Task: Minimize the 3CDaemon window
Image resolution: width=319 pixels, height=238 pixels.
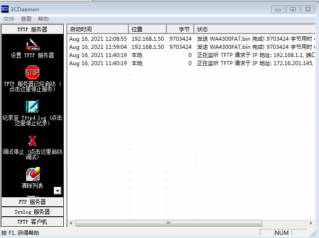Action: pos(278,10)
